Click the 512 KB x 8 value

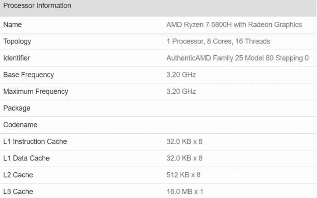tap(183, 175)
